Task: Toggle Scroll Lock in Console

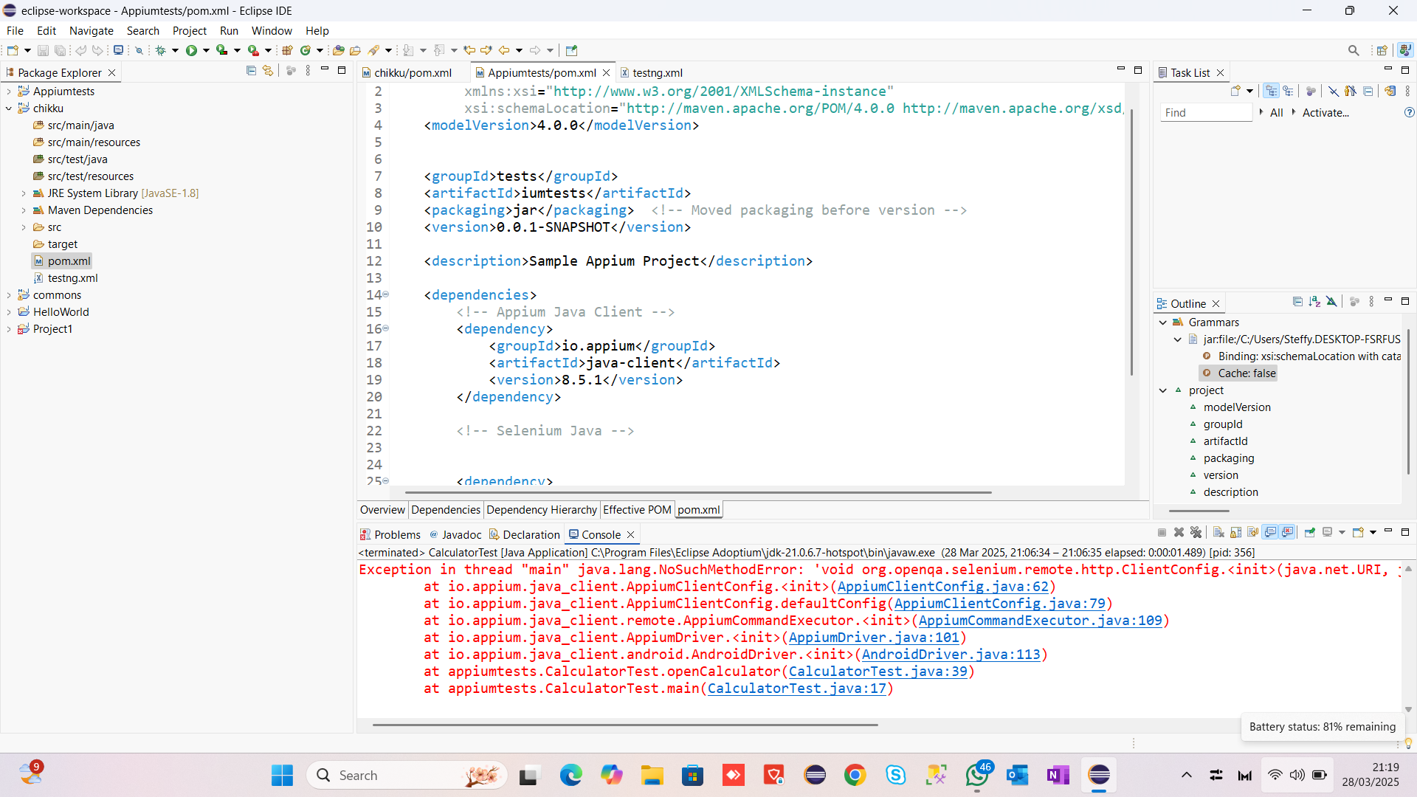Action: pos(1236,533)
